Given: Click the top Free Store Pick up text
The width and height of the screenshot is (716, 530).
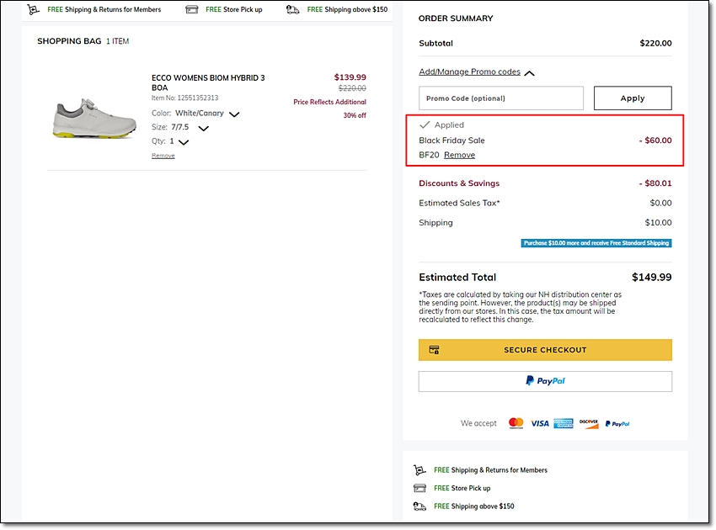Looking at the screenshot, I should pyautogui.click(x=234, y=9).
